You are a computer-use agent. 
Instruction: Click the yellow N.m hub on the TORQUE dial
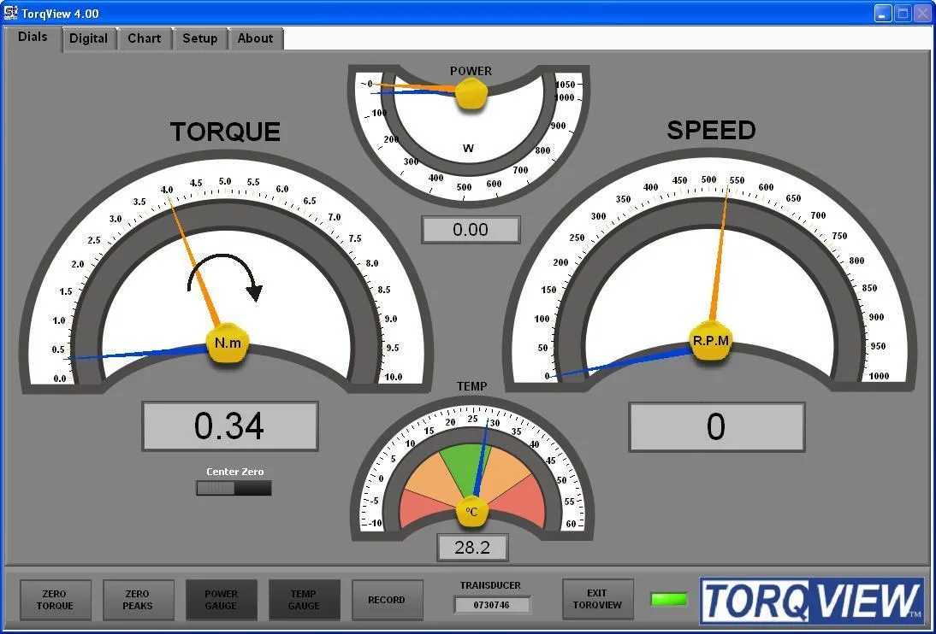(226, 343)
